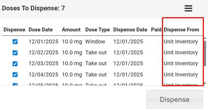
Task: Select the Dose Date column header
Action: tap(41, 30)
